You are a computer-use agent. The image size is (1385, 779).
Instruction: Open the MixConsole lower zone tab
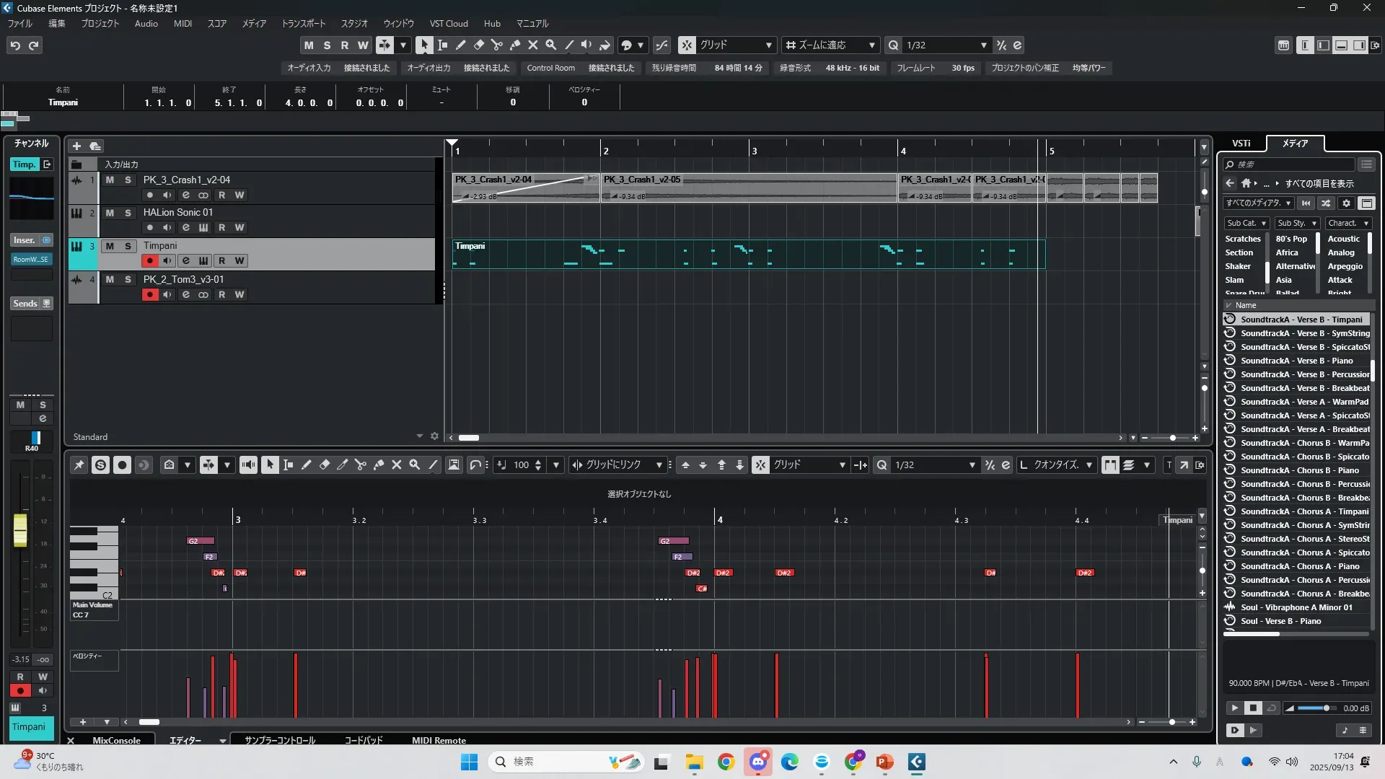pyautogui.click(x=116, y=740)
